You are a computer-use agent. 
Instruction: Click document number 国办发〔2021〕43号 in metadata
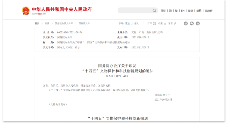pos(68,47)
